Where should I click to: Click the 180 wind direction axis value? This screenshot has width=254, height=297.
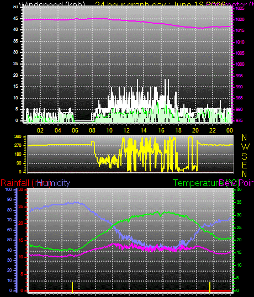click(18, 155)
